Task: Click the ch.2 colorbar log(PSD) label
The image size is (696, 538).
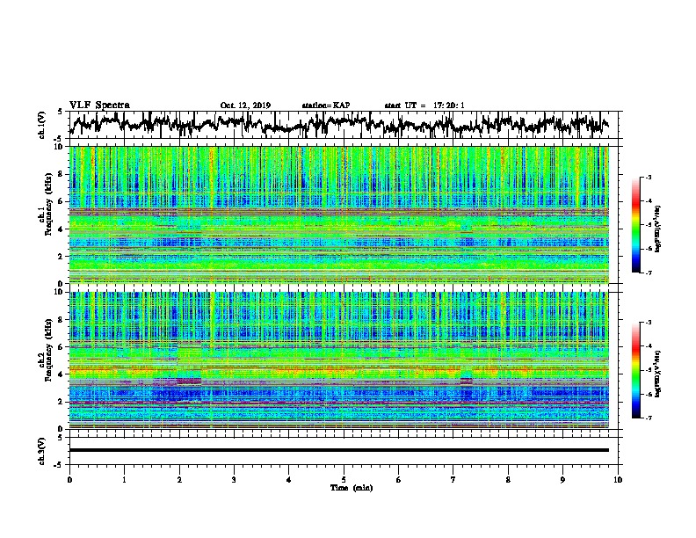Action: tap(658, 374)
